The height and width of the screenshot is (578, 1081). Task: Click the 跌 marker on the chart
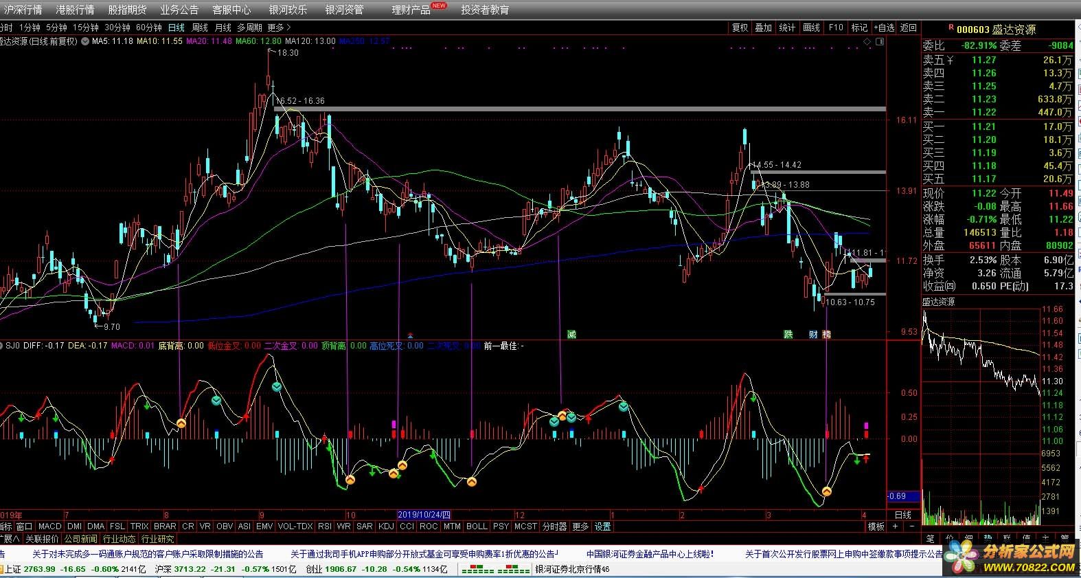click(788, 335)
